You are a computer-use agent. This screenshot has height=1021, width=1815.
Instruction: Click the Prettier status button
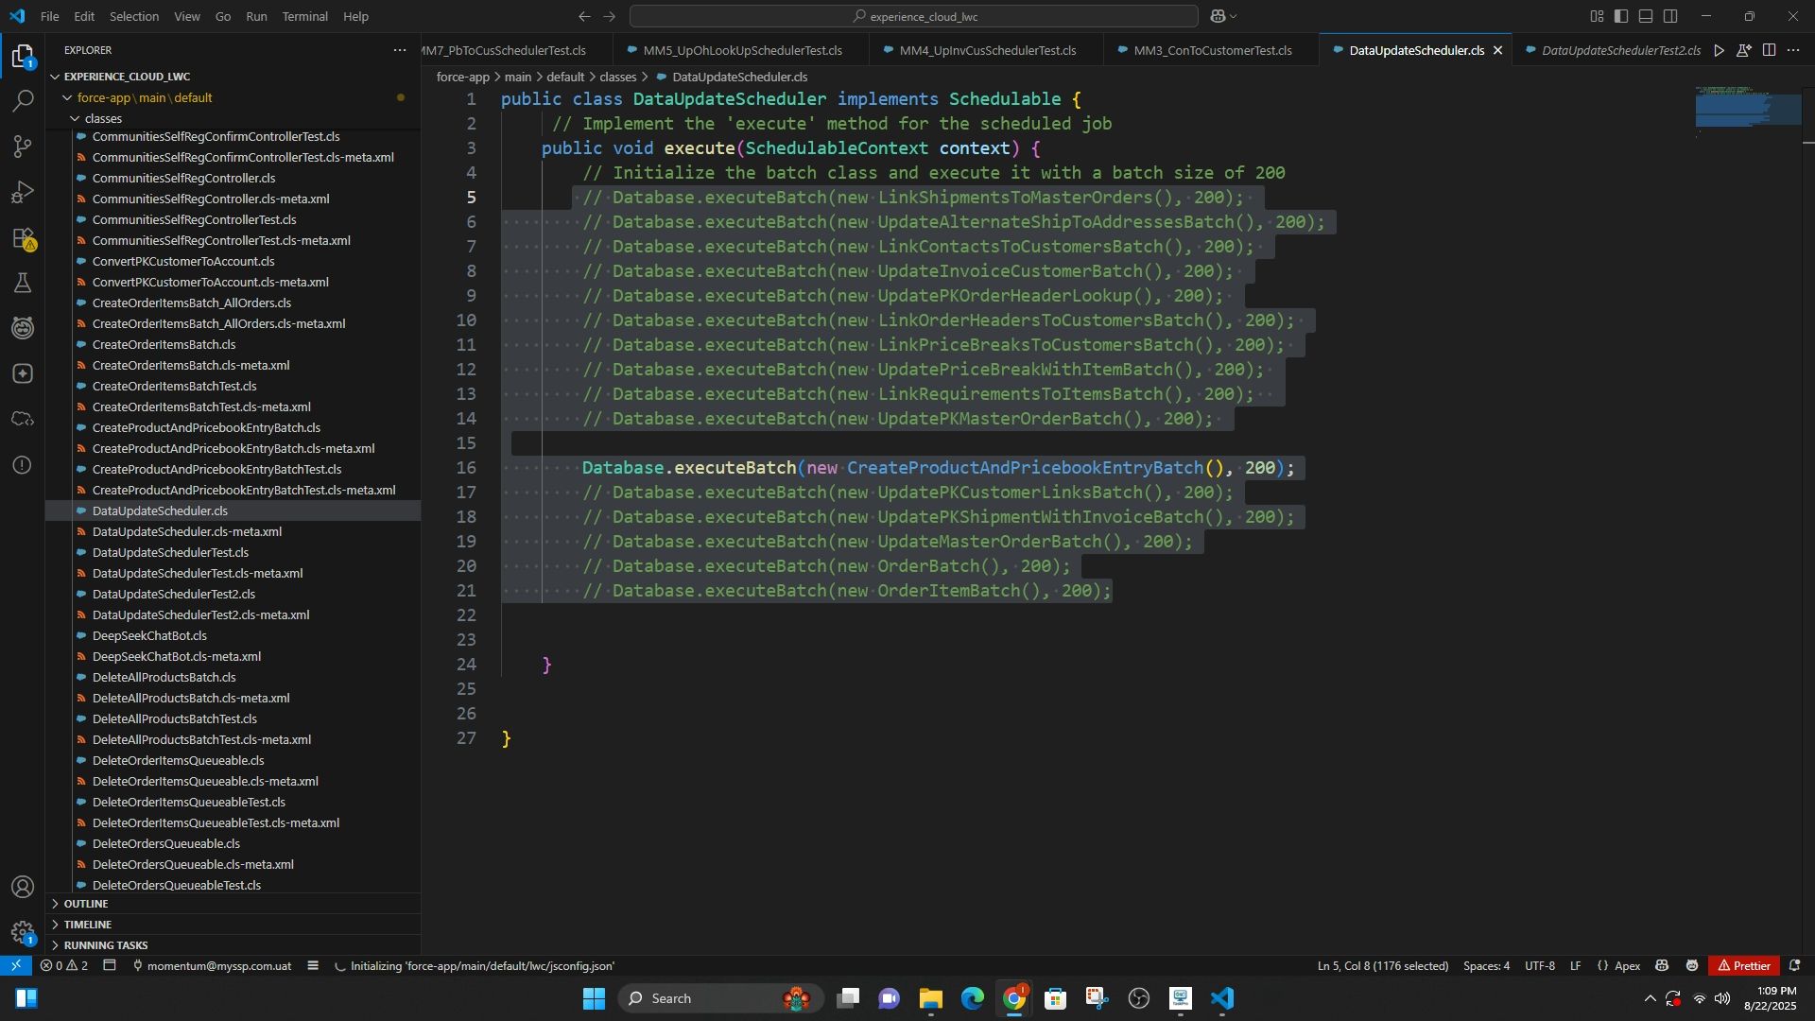pyautogui.click(x=1744, y=966)
